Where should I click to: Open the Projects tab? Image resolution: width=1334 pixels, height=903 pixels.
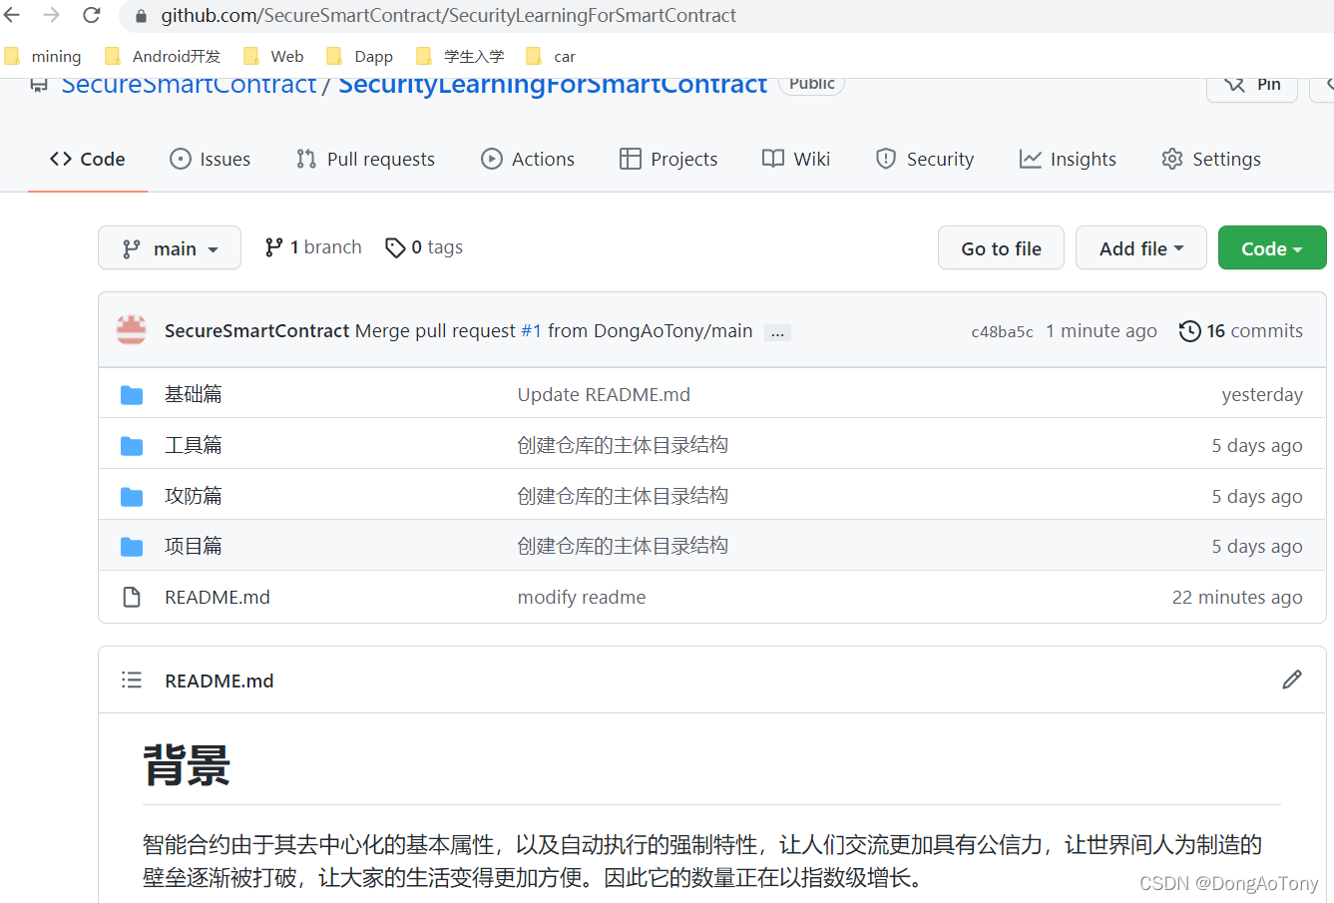(x=668, y=159)
